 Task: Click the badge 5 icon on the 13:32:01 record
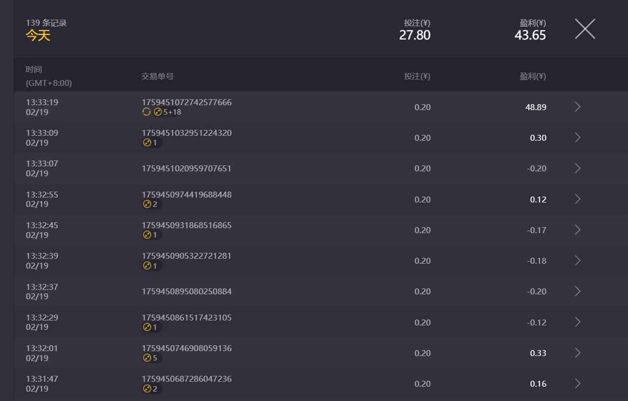147,358
